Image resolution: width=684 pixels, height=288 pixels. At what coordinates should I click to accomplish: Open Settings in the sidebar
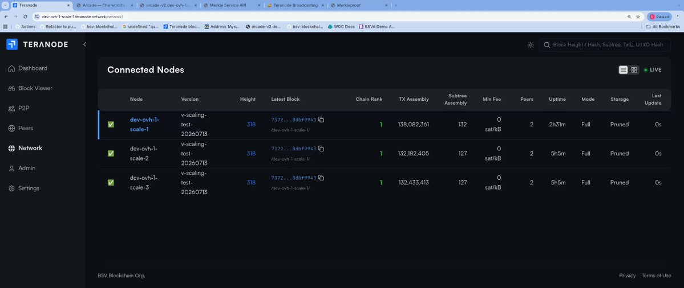tap(24, 188)
